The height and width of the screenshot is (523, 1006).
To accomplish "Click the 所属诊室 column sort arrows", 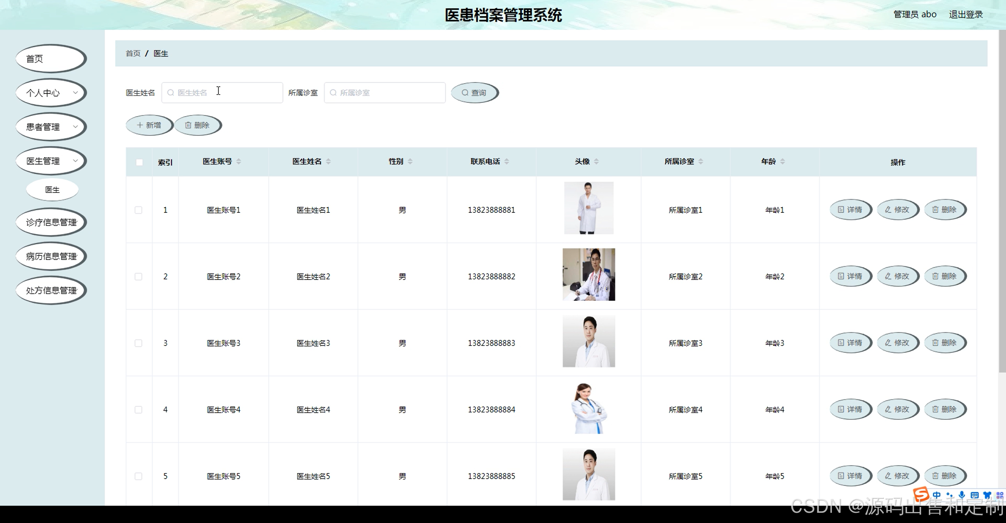I will (x=701, y=161).
